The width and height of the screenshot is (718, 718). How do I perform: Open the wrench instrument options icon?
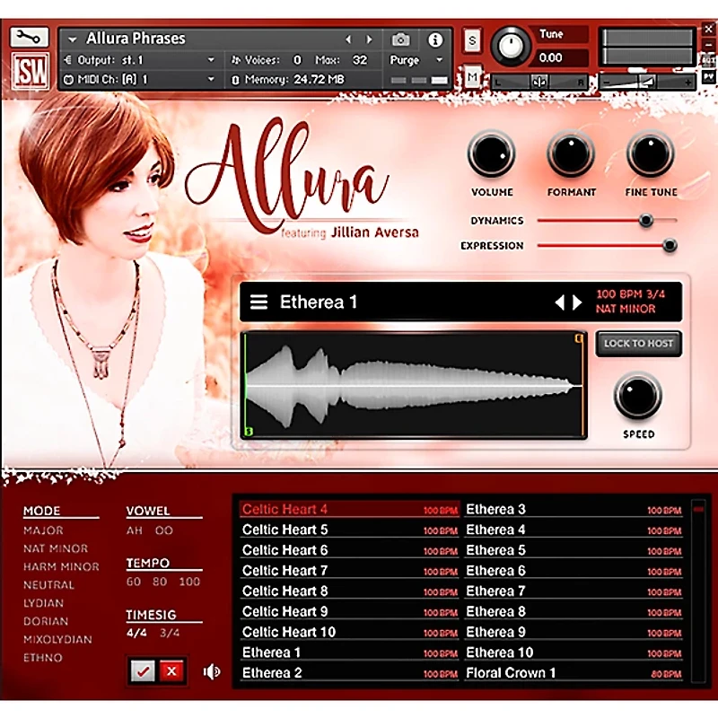[29, 38]
